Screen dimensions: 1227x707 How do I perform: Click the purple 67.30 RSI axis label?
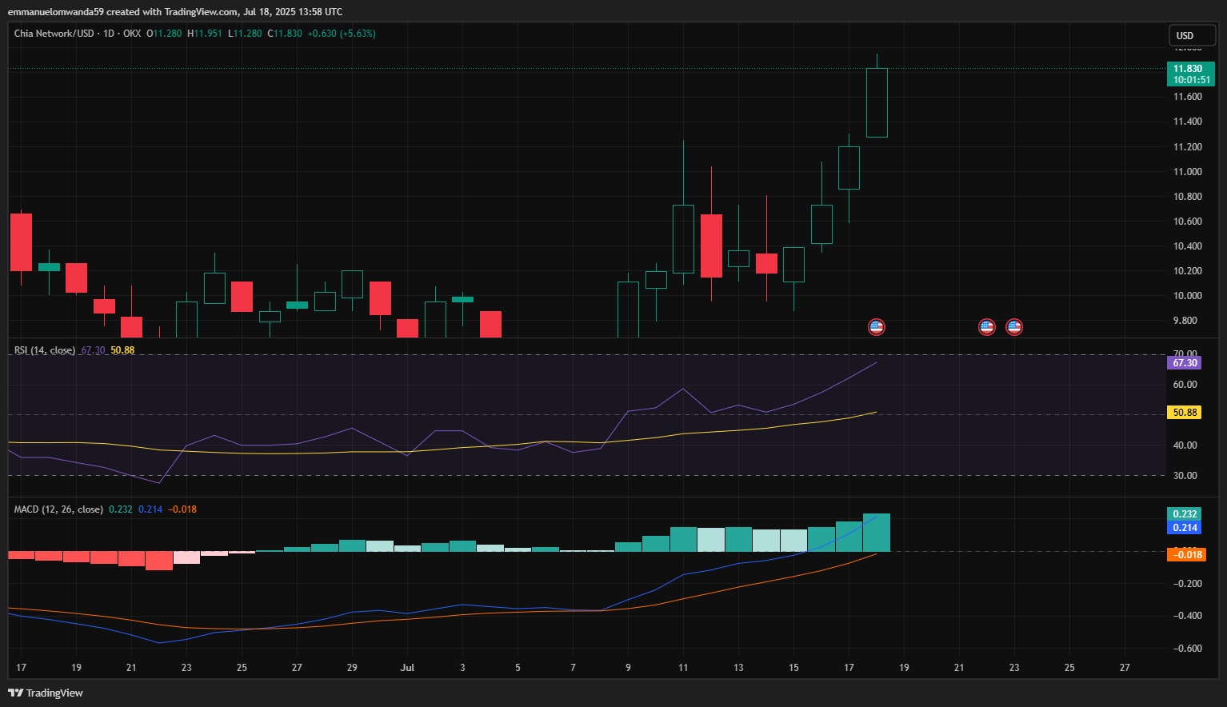[x=1185, y=363]
